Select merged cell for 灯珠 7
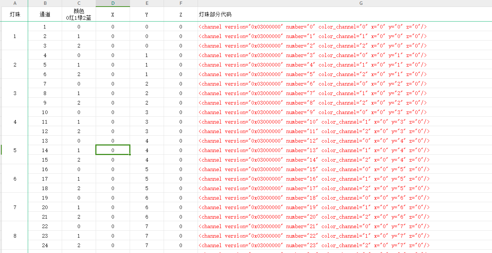Image resolution: width=492 pixels, height=253 pixels. click(x=15, y=207)
